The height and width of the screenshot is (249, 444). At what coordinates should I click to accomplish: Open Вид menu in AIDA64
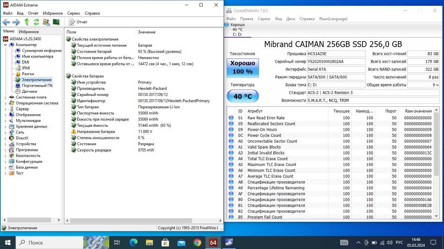(x=20, y=13)
